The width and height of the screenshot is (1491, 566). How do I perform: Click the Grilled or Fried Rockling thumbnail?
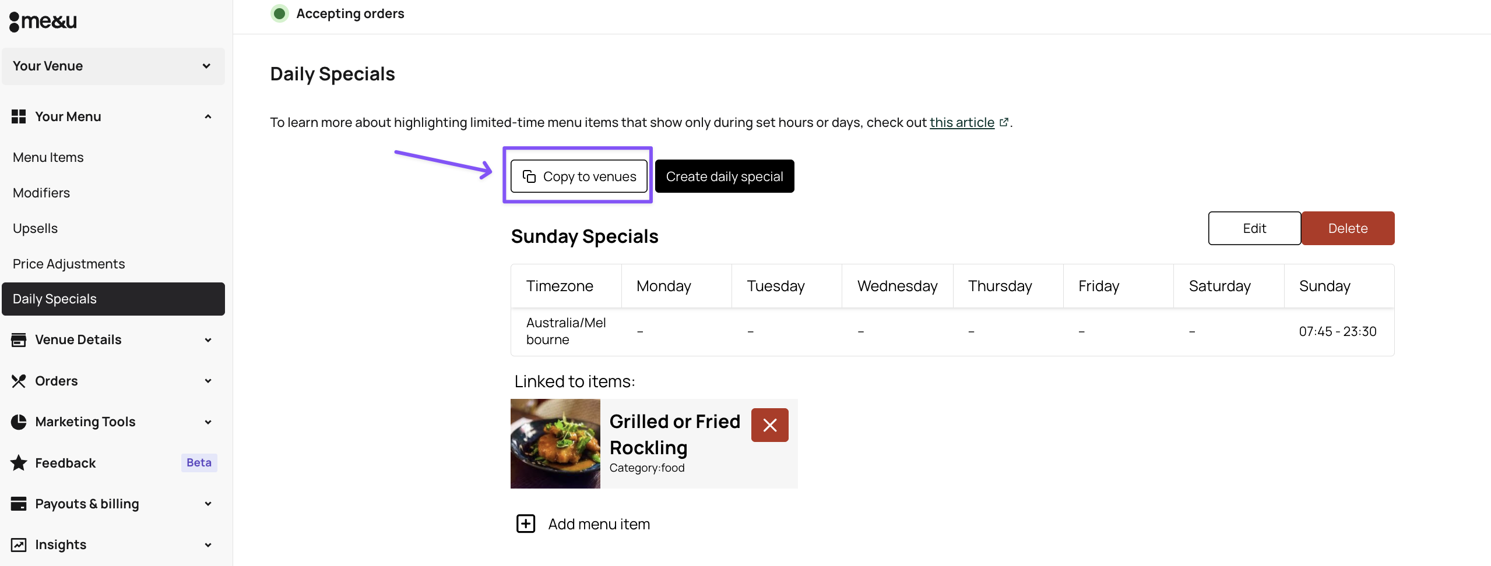tap(554, 443)
